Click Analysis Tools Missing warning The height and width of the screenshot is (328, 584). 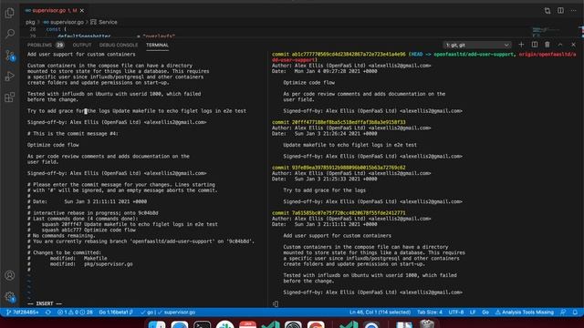[524, 312]
